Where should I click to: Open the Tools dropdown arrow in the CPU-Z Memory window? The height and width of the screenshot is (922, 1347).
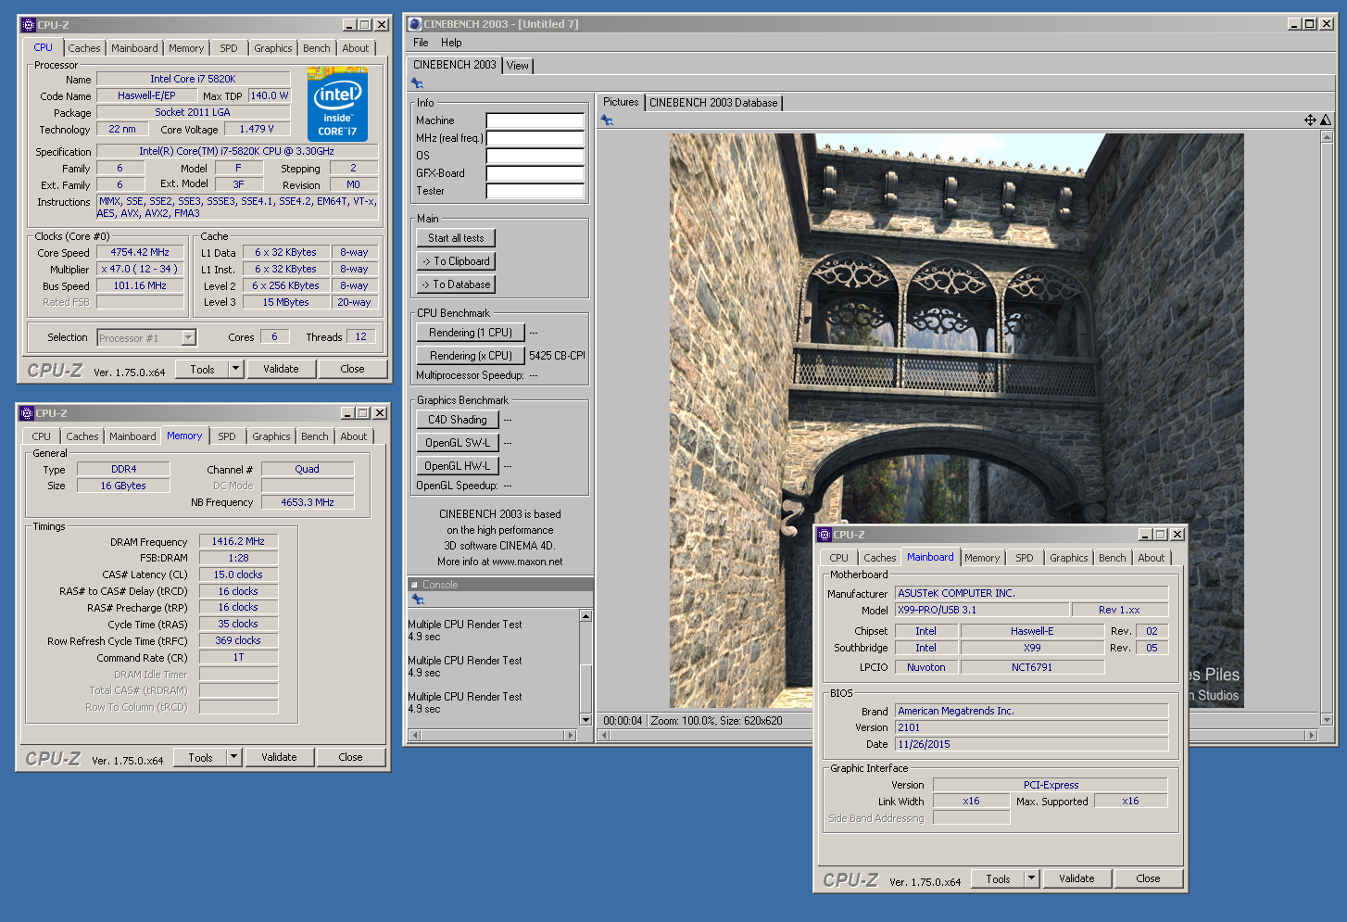coord(233,757)
